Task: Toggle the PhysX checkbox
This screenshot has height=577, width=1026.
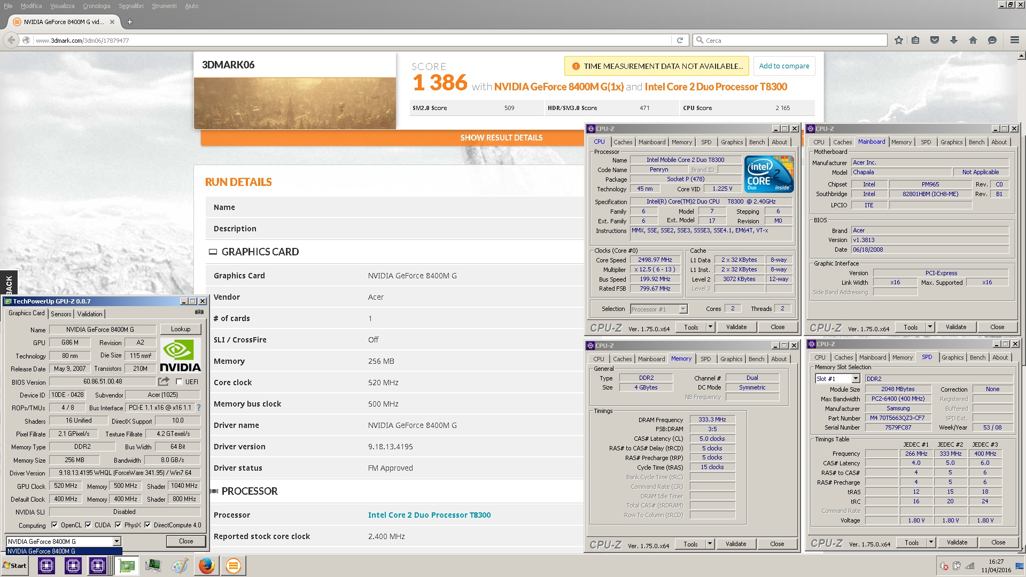Action: pyautogui.click(x=118, y=525)
